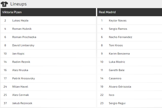162x108 pixels.
Task: Click Casemiro in the Madrid list
Action: pyautogui.click(x=115, y=78)
